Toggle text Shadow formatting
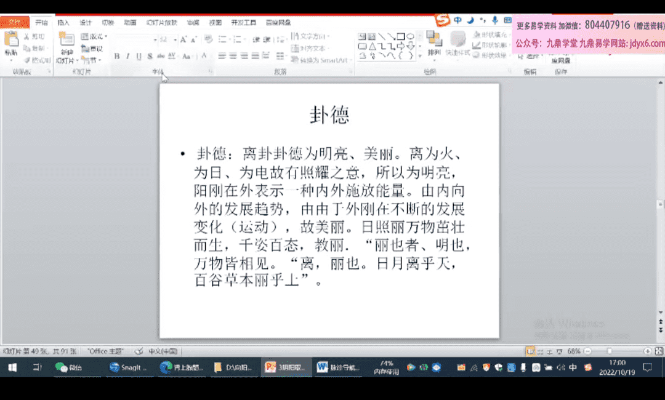This screenshot has height=400, width=665. click(150, 56)
